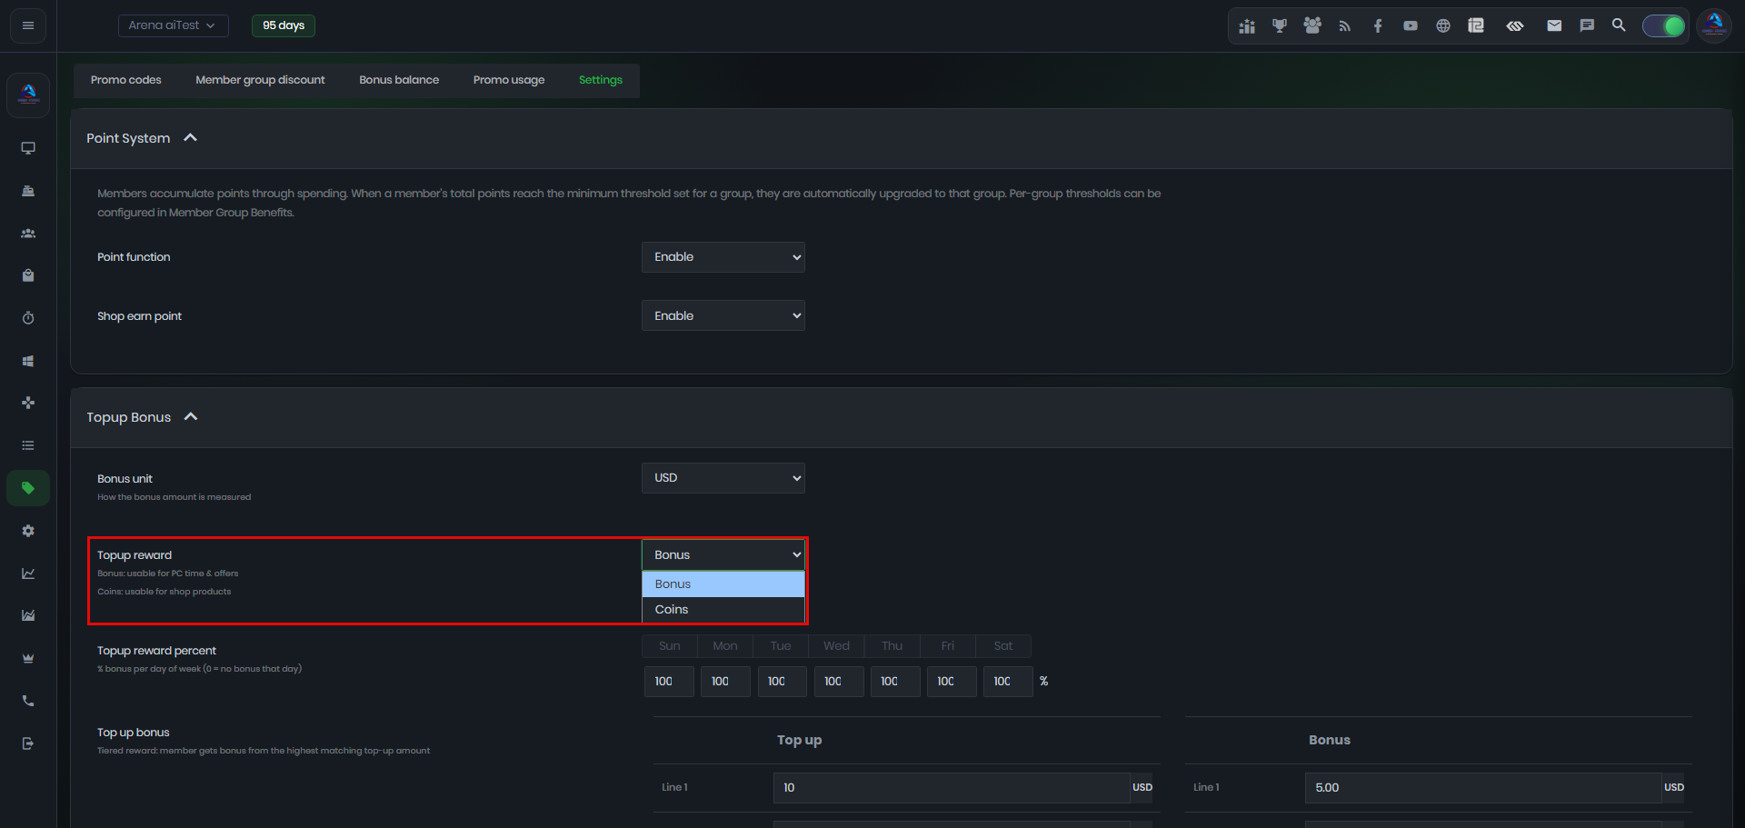Click the list icon in left sidebar

[x=28, y=445]
